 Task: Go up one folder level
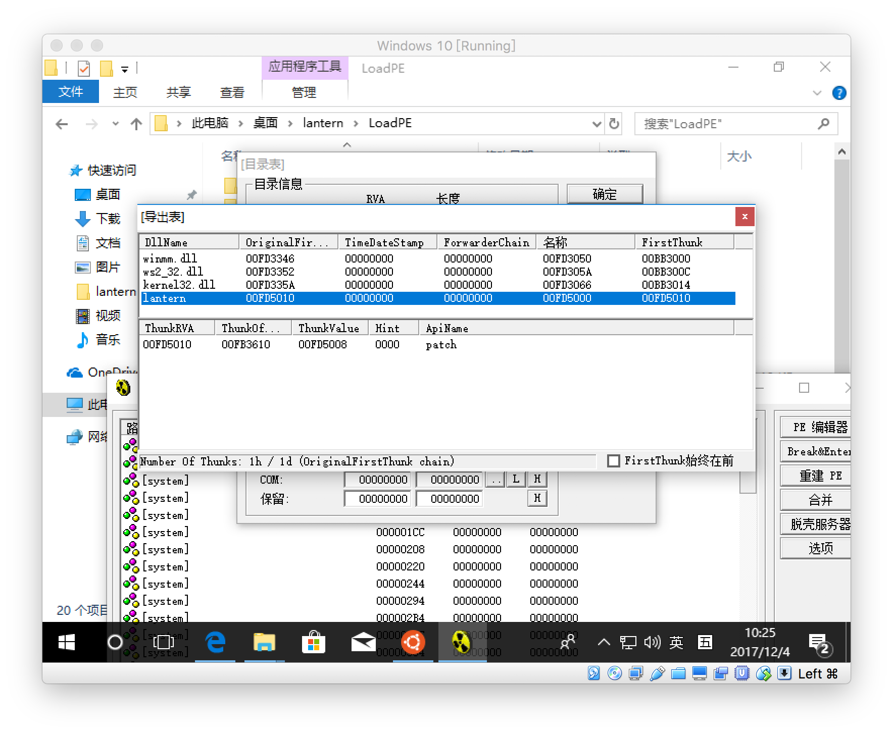136,124
